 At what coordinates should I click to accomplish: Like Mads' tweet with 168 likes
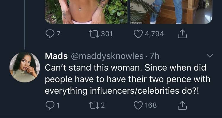point(138,106)
